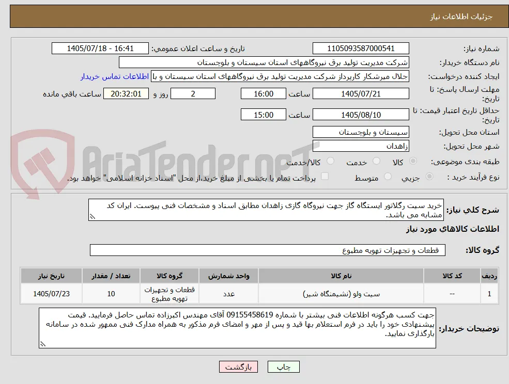Click the unit cell عدد
Screen dimensions: 509x384
(228, 294)
